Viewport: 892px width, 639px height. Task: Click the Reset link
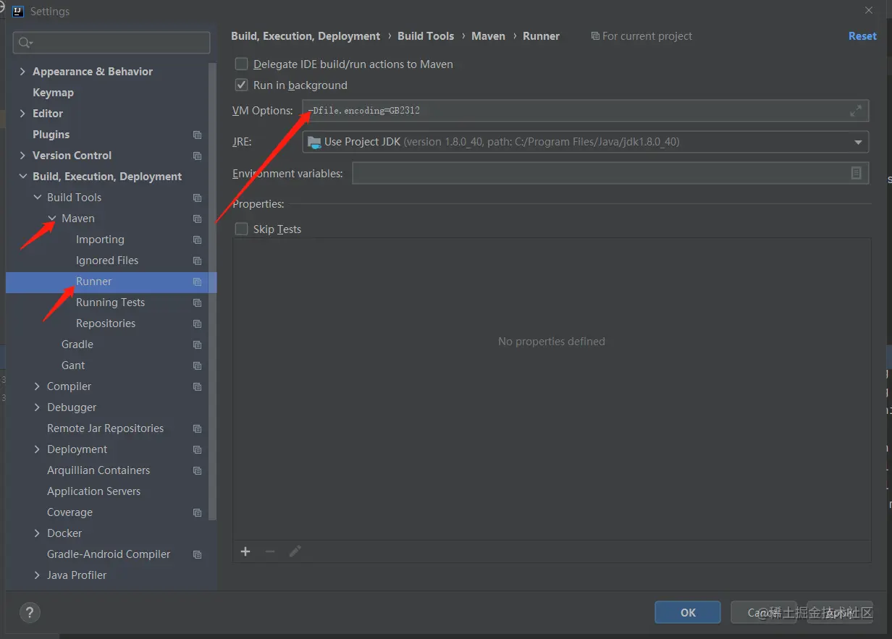coord(862,36)
